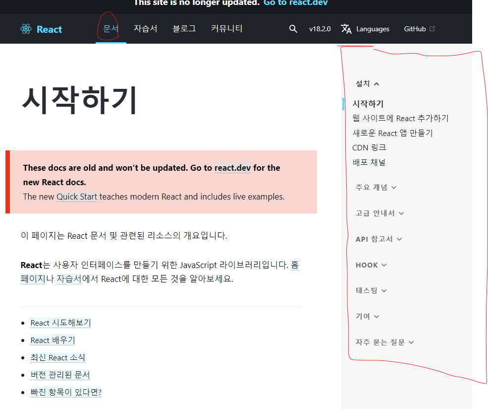Expand the 기여 sidebar section
Image resolution: width=488 pixels, height=409 pixels.
[x=367, y=316]
